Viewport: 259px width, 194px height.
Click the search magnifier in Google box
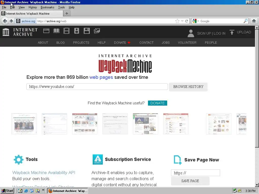point(246,21)
